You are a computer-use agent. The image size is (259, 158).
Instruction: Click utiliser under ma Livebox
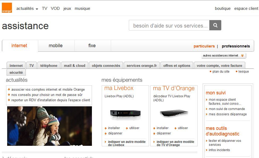(134, 128)
